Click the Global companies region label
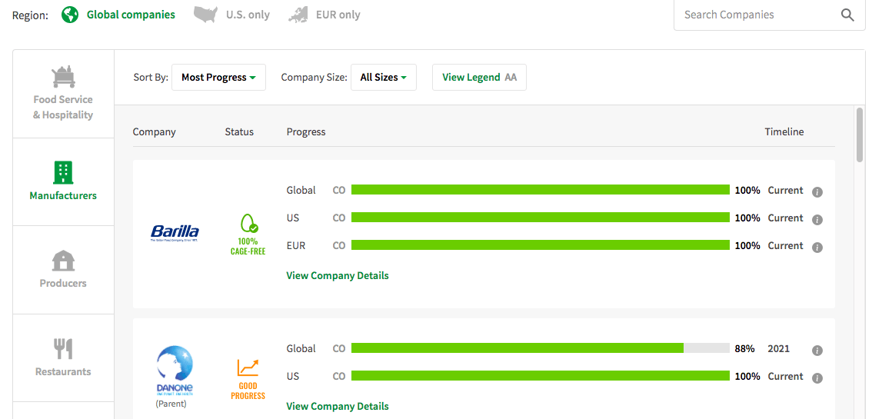The height and width of the screenshot is (419, 872). [131, 15]
